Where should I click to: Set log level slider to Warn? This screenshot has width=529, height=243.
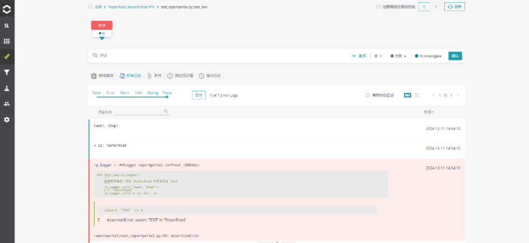click(125, 93)
